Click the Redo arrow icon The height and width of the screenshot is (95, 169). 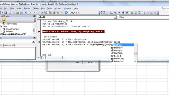(30, 13)
